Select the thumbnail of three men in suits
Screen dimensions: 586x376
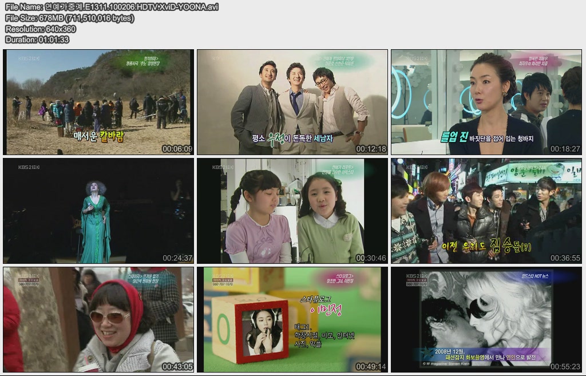tap(292, 102)
